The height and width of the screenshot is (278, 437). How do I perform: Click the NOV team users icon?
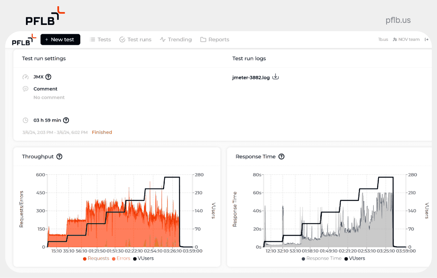395,39
